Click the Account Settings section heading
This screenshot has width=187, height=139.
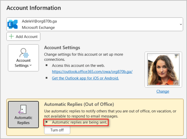(x=62, y=47)
